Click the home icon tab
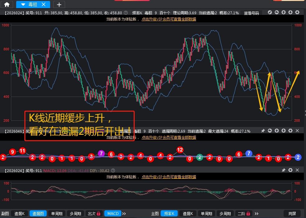The width and height of the screenshot is (306, 218). 7,4
